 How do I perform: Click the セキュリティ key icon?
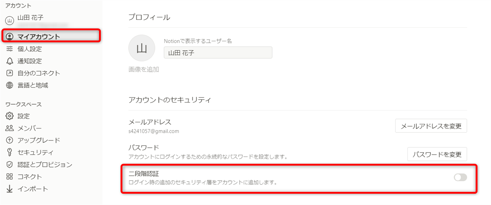pyautogui.click(x=10, y=152)
